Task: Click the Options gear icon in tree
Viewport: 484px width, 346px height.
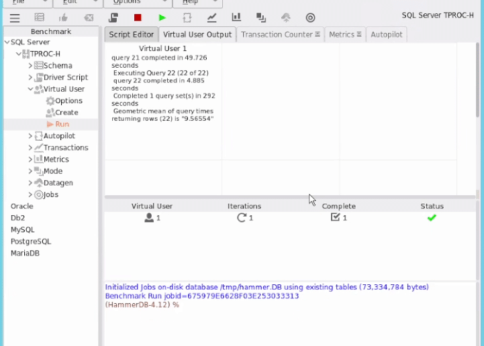Action: click(50, 101)
